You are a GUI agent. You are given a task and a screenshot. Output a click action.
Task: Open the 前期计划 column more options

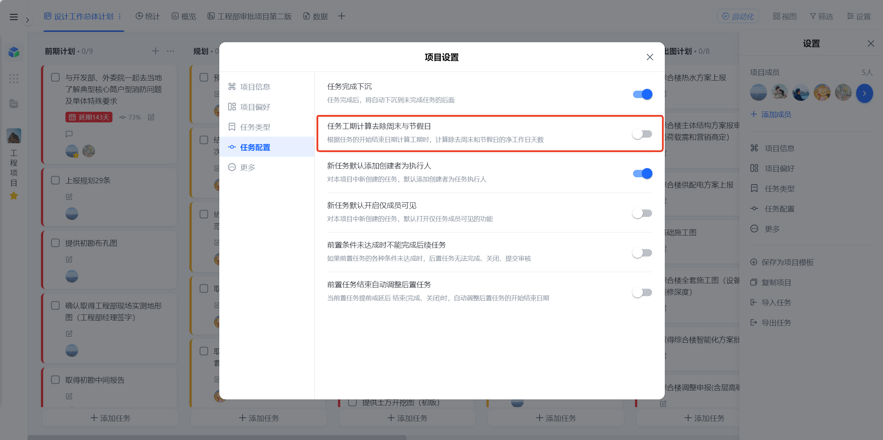(x=170, y=51)
